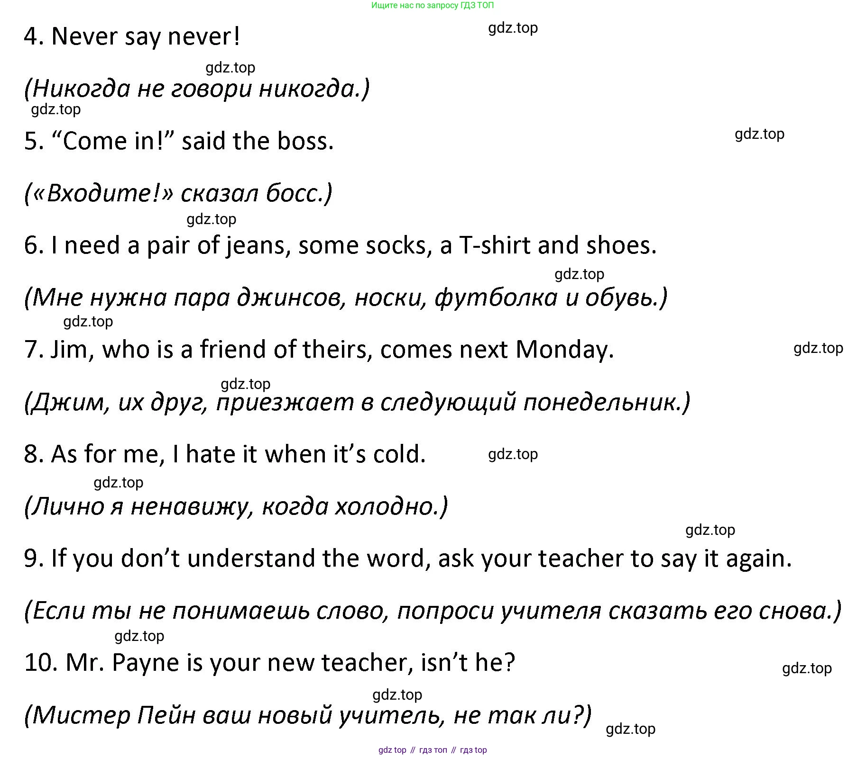The height and width of the screenshot is (757, 866).
Task: Click the sentence about Jim coming next Monday
Action: (x=319, y=350)
